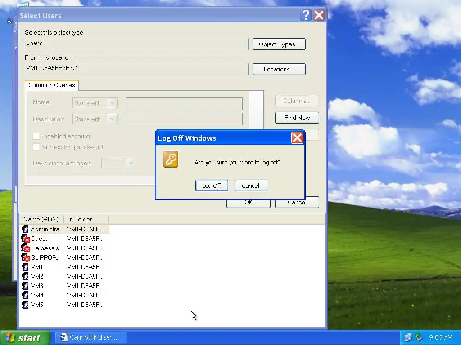Click the Internet Explorer taskbar icon
Image resolution: width=461 pixels, height=345 pixels.
click(x=63, y=337)
